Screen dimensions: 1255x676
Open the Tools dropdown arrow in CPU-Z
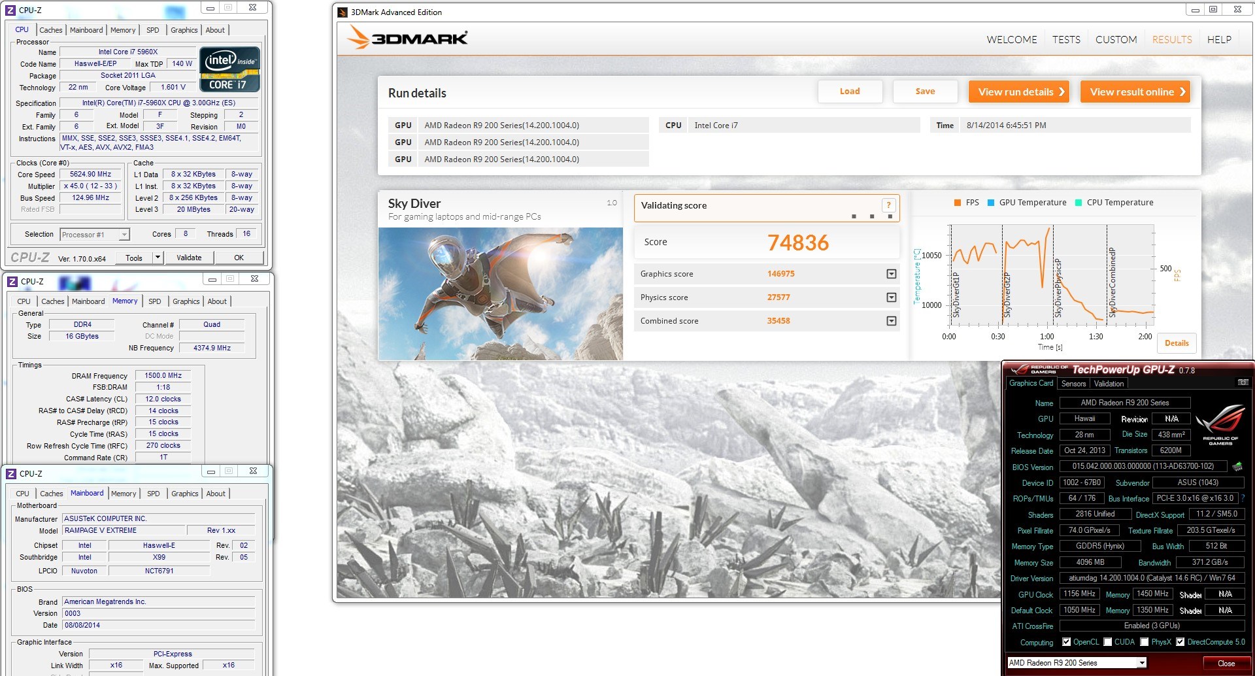coord(158,258)
